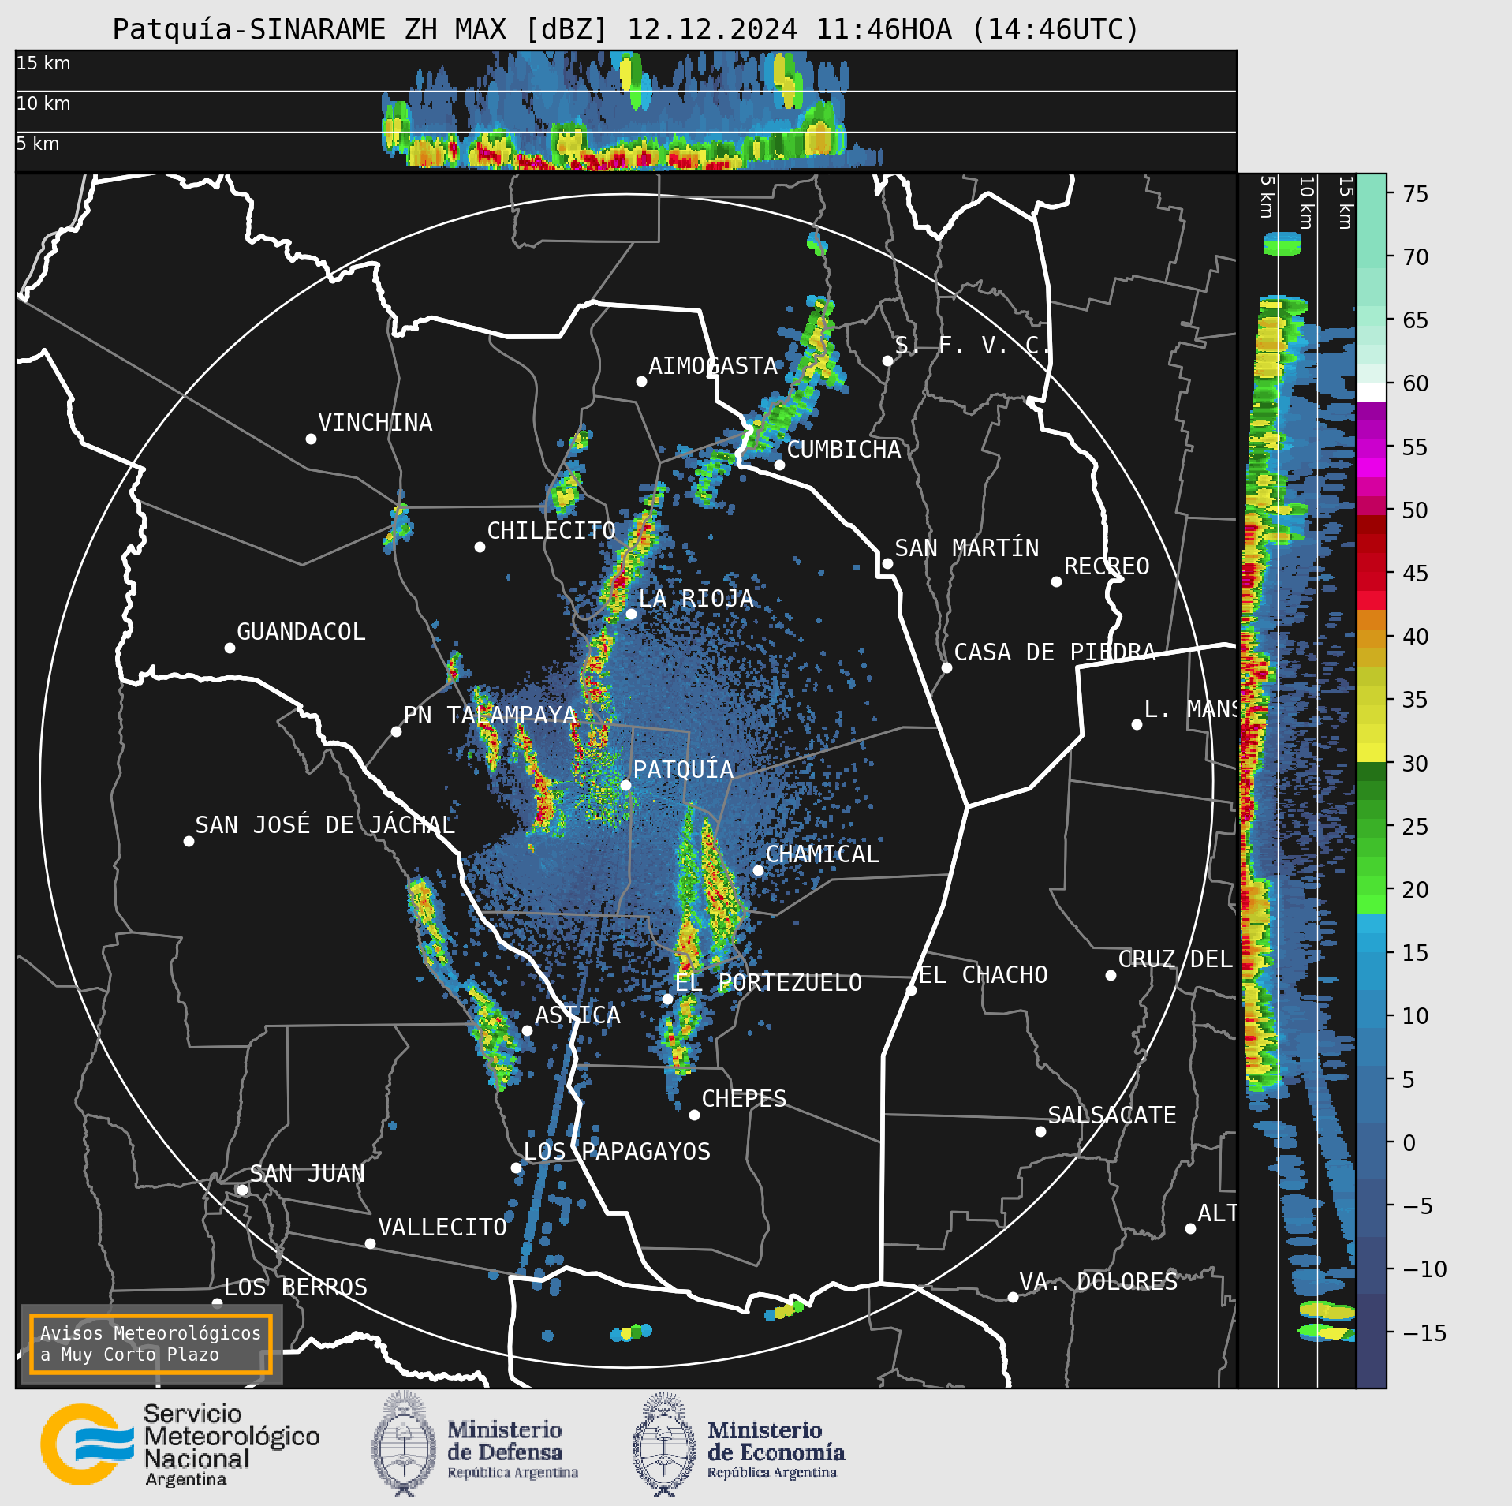Click the 15 km label in top cross-section

43,63
